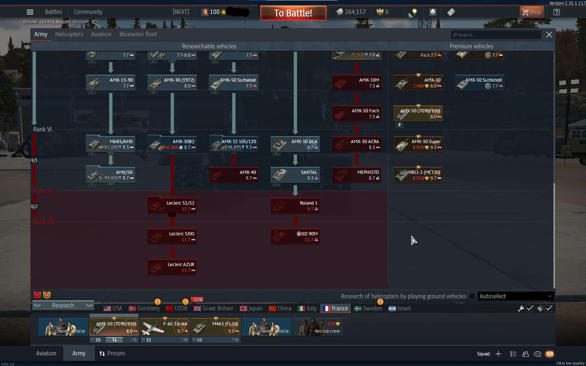Open the diamond-shaped inventory icon

433,12
